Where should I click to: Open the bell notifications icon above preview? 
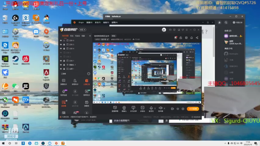coord(191,38)
